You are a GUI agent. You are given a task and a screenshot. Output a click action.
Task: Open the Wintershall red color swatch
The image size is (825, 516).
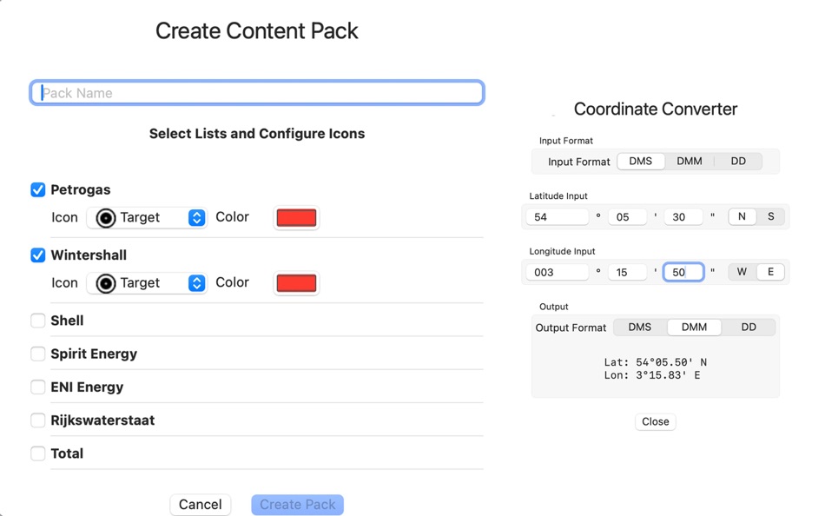[x=296, y=282]
